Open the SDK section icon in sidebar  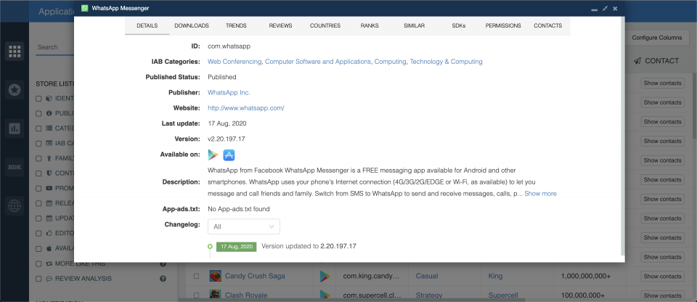(15, 167)
